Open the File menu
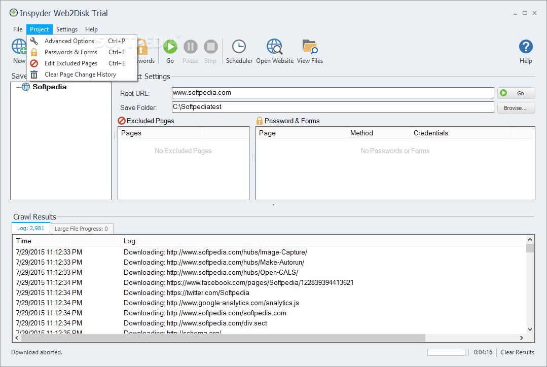The image size is (547, 367). [x=18, y=29]
